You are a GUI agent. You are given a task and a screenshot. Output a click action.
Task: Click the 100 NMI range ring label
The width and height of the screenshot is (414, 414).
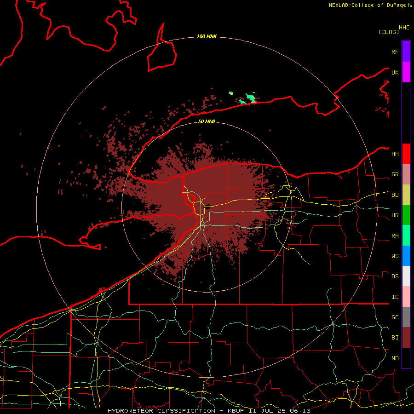(x=207, y=36)
